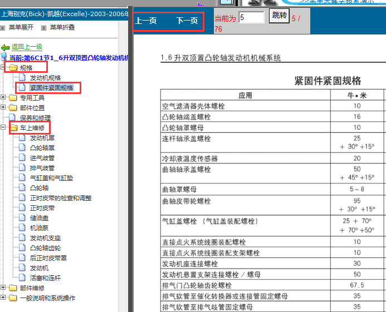Click the page icon for 紧固件紧固规格
Image resolution: width=386 pixels, height=312 pixels.
22,87
